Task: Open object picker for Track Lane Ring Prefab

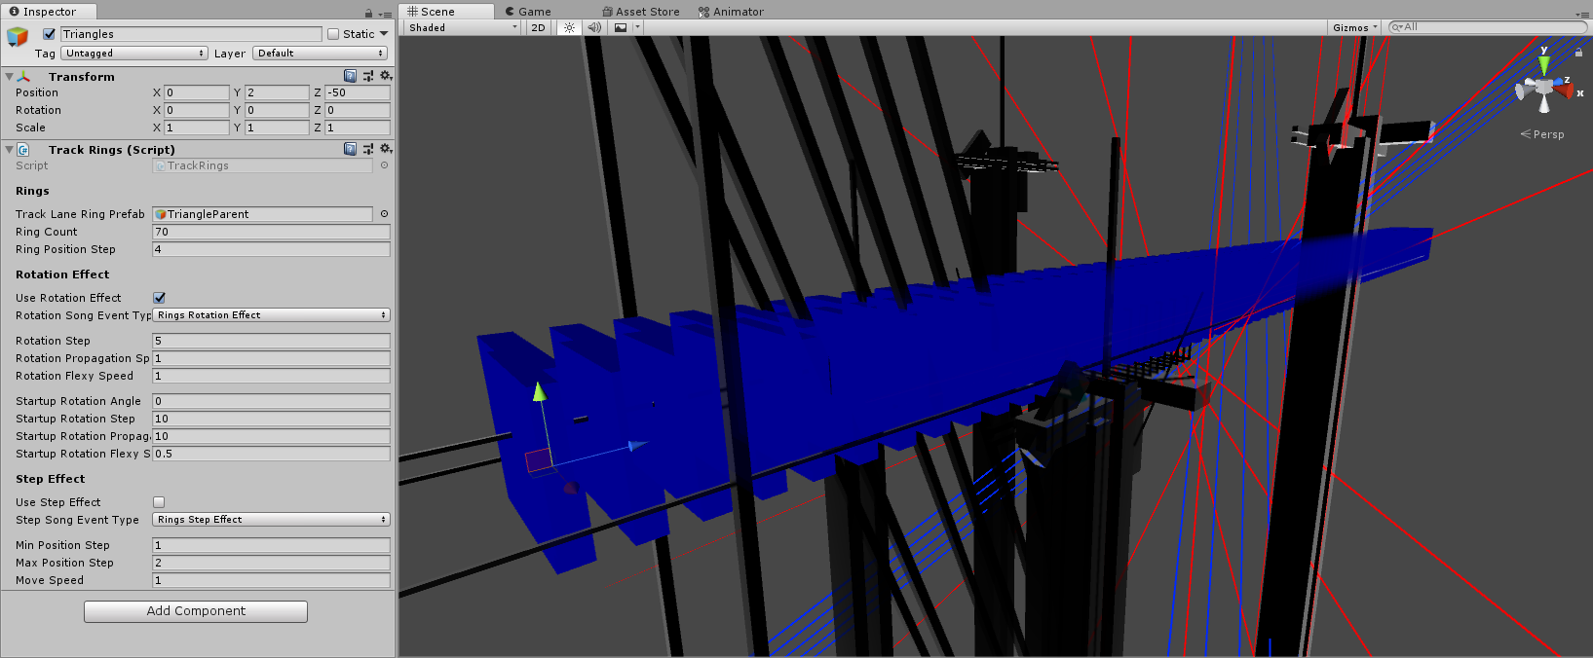Action: 384,214
